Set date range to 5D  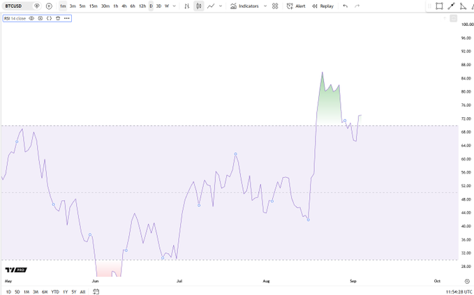[17, 292]
